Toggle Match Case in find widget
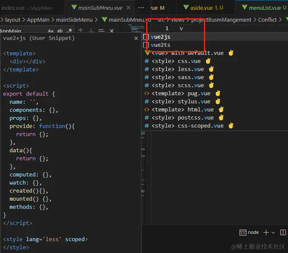 tap(51, 31)
